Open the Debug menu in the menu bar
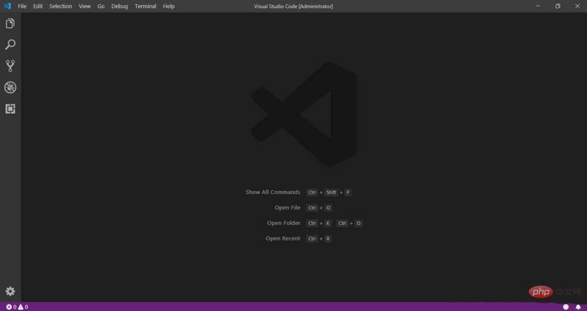Image resolution: width=587 pixels, height=311 pixels. [x=119, y=6]
